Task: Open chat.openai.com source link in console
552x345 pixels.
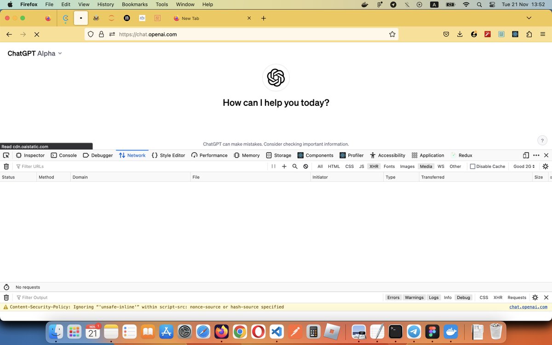Action: [x=528, y=307]
